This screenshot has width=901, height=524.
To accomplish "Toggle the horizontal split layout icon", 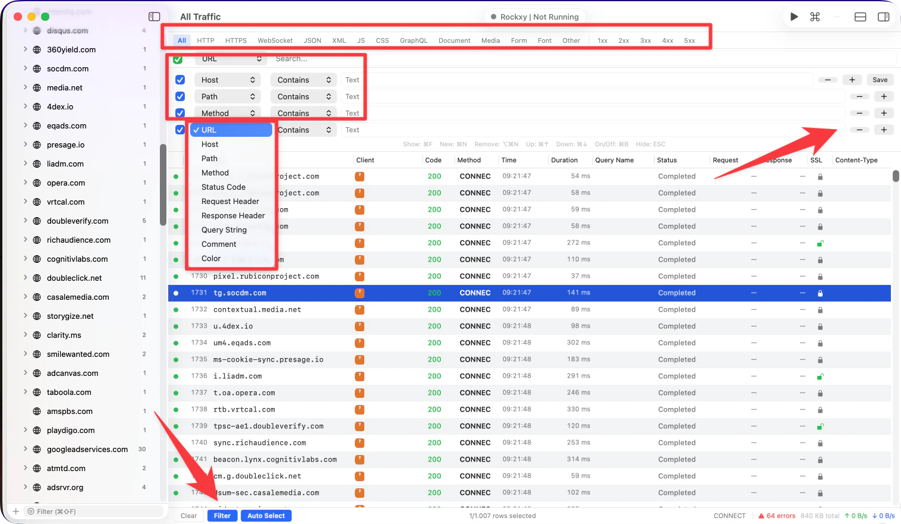I will pos(860,17).
